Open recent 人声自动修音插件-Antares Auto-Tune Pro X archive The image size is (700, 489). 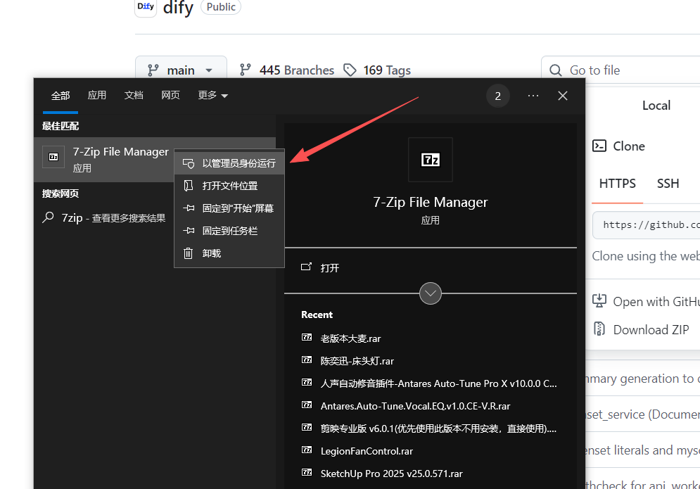coord(438,383)
